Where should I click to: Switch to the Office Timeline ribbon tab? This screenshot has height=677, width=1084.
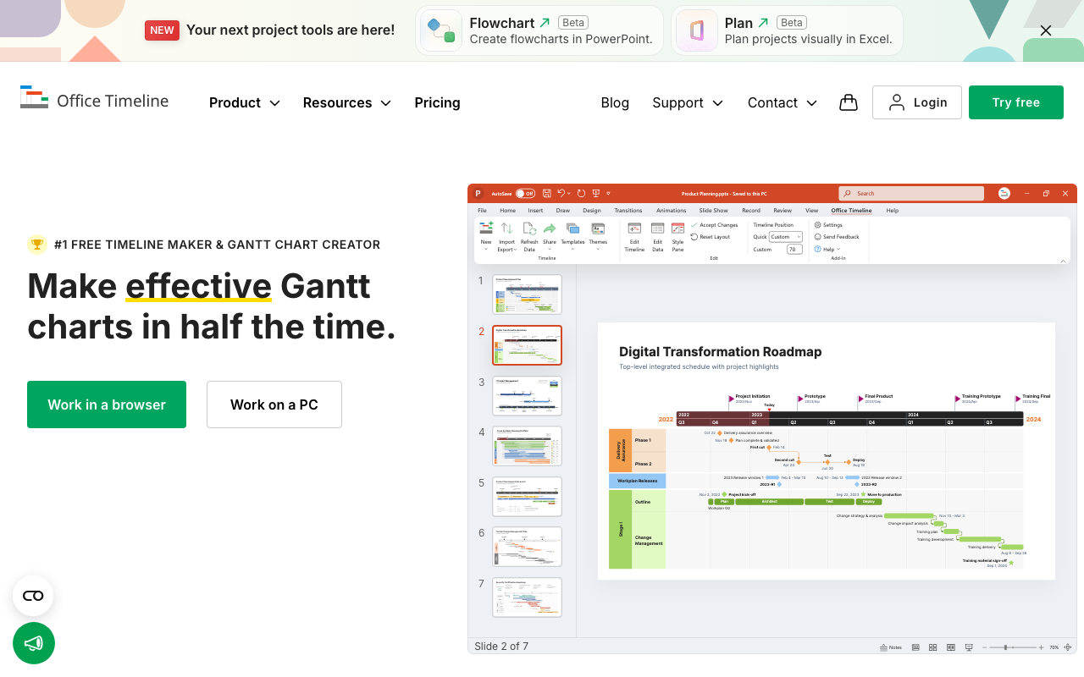[x=850, y=210]
